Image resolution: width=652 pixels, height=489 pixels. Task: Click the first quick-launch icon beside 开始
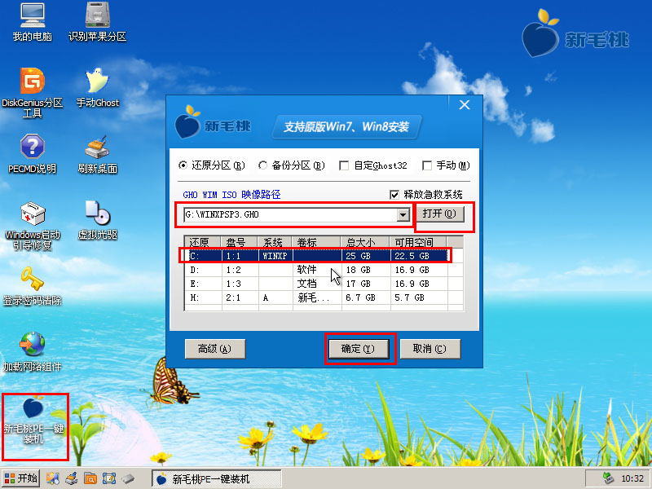click(52, 478)
